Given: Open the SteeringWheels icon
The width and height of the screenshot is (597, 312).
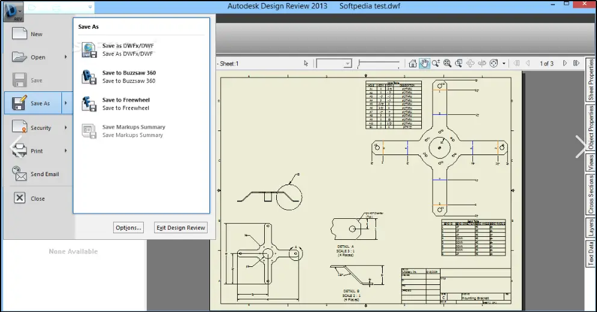Looking at the screenshot, I should 494,63.
